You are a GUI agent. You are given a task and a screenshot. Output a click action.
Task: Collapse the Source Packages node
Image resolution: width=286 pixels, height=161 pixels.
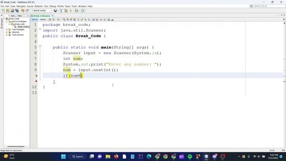7,21
